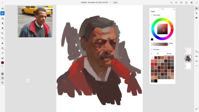The image size is (199, 112).
Task: Add a new layer
Action: click(x=197, y=52)
